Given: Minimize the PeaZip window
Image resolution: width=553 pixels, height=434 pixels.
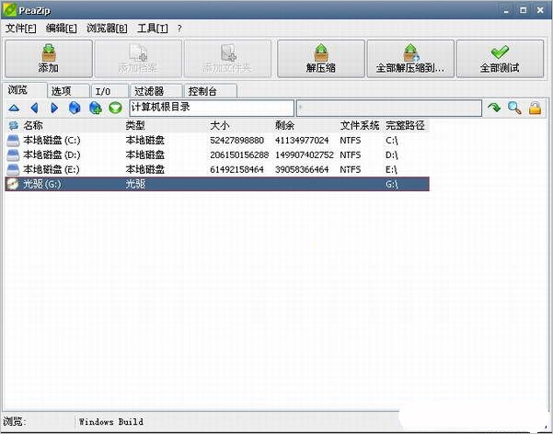Looking at the screenshot, I should click(506, 10).
